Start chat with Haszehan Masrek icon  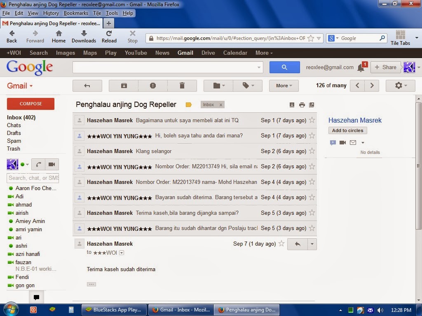(x=333, y=142)
